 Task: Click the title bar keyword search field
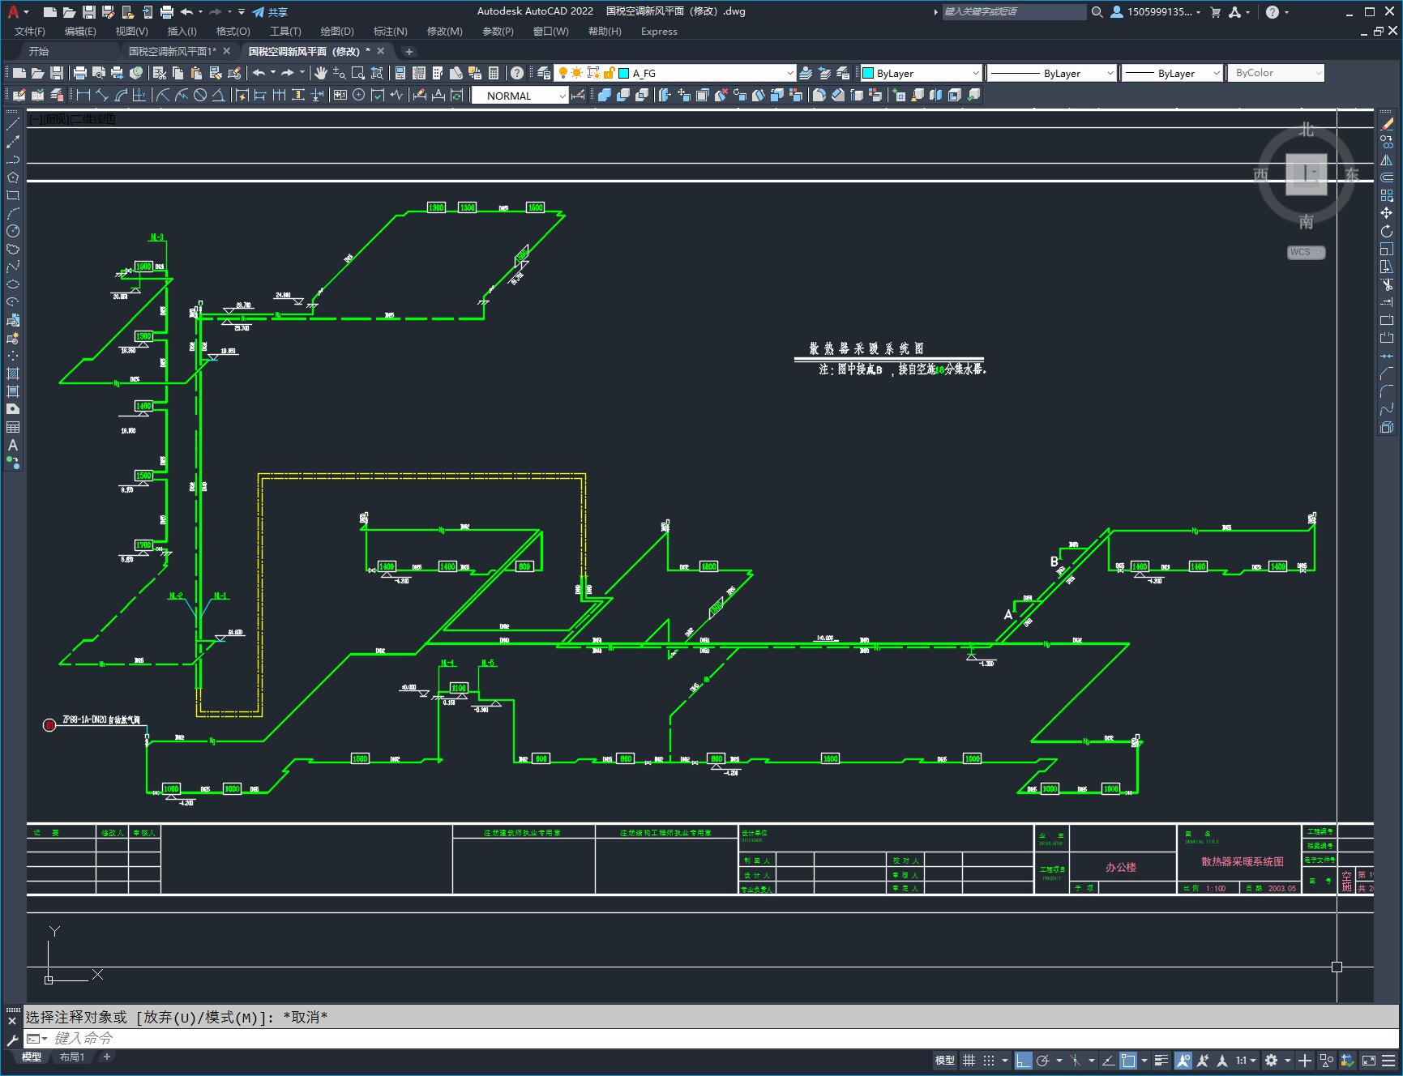coord(1013,11)
